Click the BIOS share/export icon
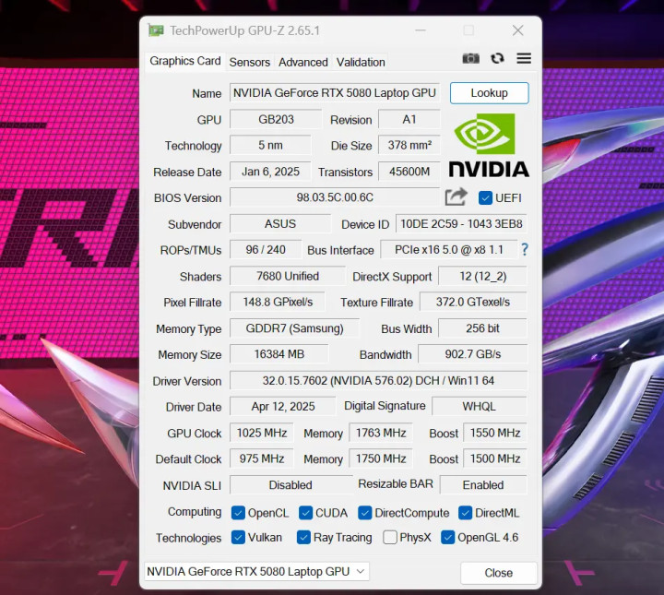 (456, 197)
